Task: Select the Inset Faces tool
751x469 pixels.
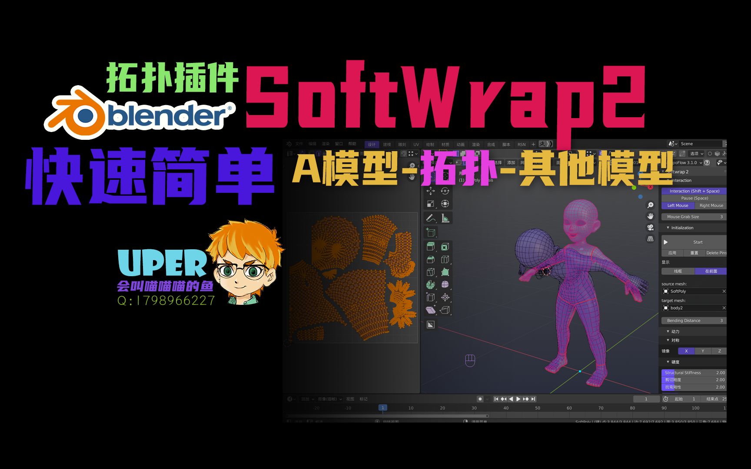Action: point(445,247)
